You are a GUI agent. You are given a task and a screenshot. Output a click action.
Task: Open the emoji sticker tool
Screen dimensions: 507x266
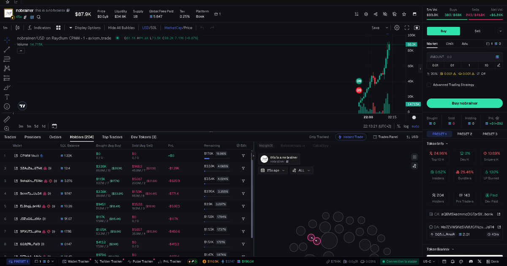tap(7, 106)
